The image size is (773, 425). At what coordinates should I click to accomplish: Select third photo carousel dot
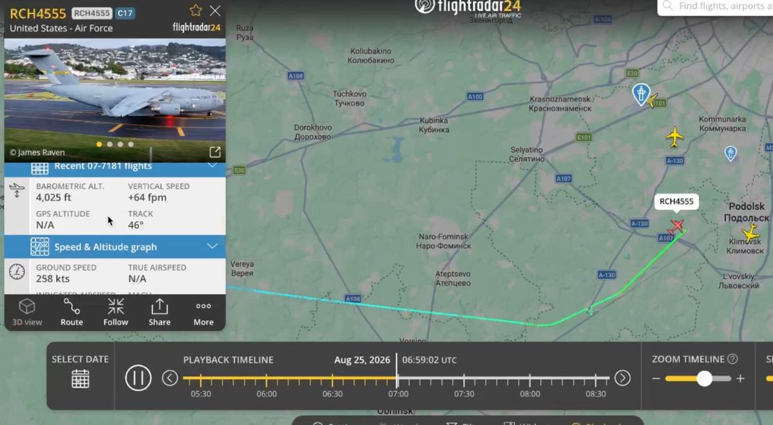[x=120, y=144]
